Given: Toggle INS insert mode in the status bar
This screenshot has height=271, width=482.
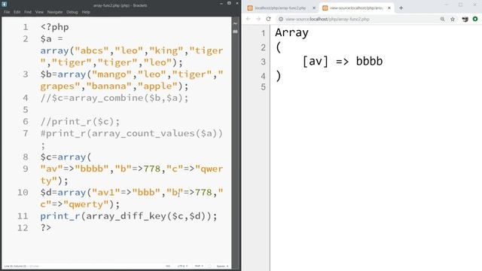Looking at the screenshot, I should [x=168, y=266].
